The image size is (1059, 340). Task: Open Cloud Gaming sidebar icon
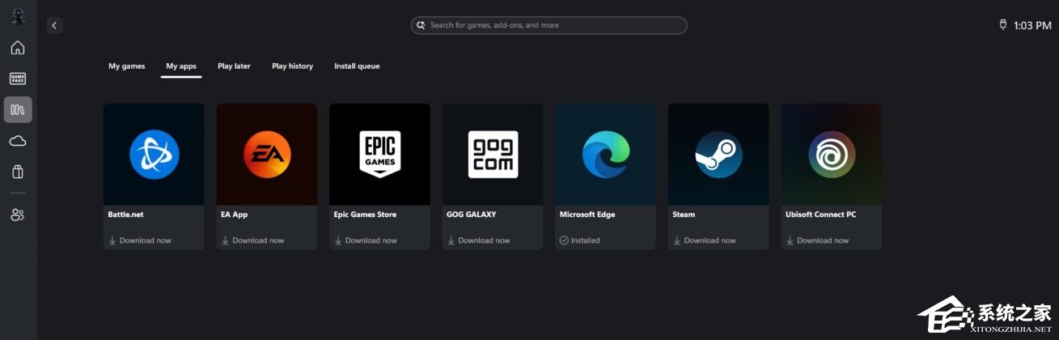[18, 141]
